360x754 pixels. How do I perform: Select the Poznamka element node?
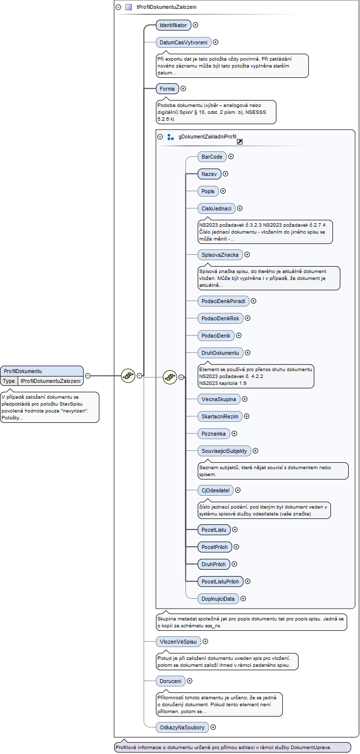[x=214, y=434]
